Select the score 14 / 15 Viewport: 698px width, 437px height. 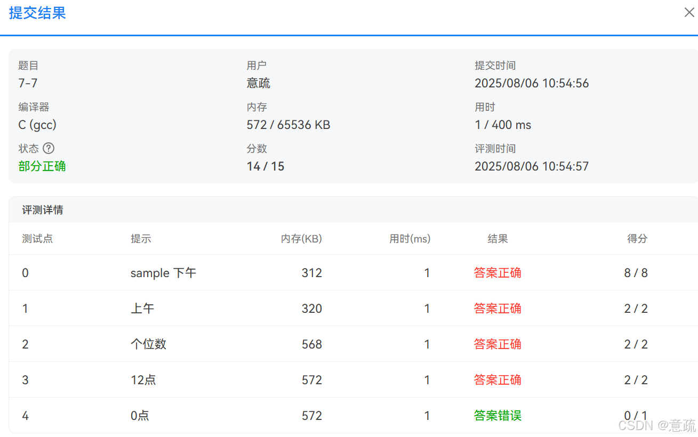(266, 166)
